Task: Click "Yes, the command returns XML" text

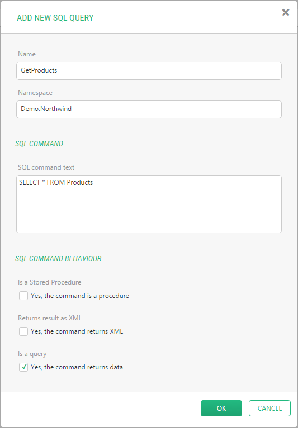Action: tap(77, 331)
